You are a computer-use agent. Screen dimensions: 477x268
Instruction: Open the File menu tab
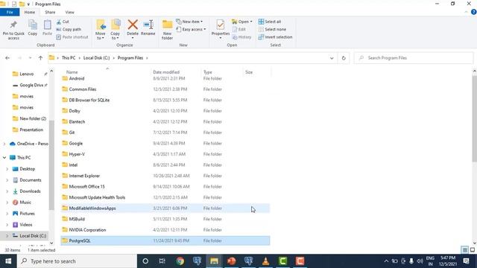tap(10, 12)
